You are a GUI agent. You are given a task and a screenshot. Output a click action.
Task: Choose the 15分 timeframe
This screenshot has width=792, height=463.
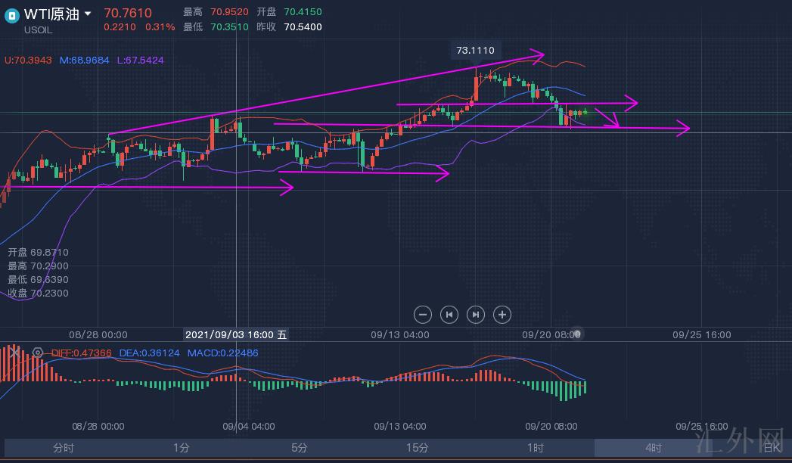[x=417, y=448]
